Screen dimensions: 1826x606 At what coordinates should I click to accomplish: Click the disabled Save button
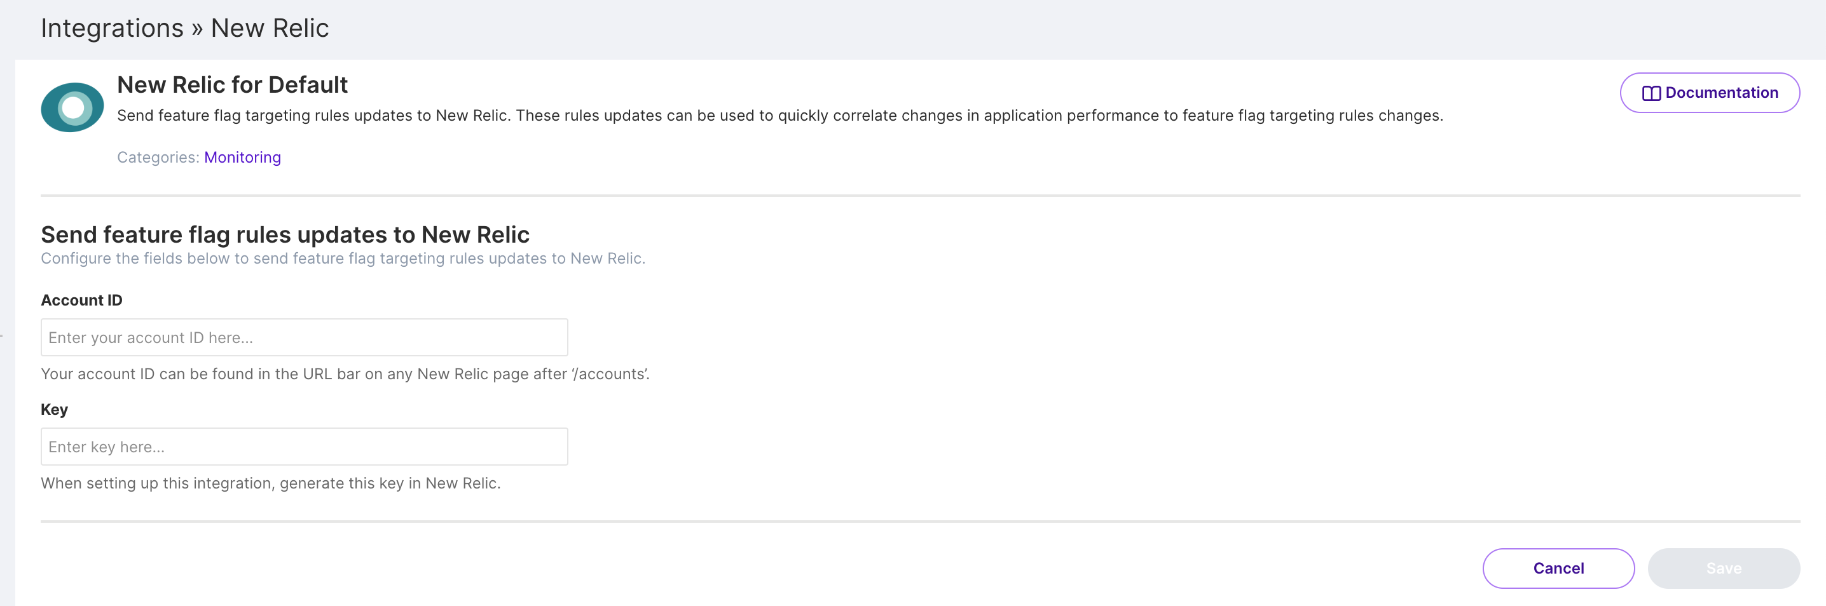(x=1723, y=569)
